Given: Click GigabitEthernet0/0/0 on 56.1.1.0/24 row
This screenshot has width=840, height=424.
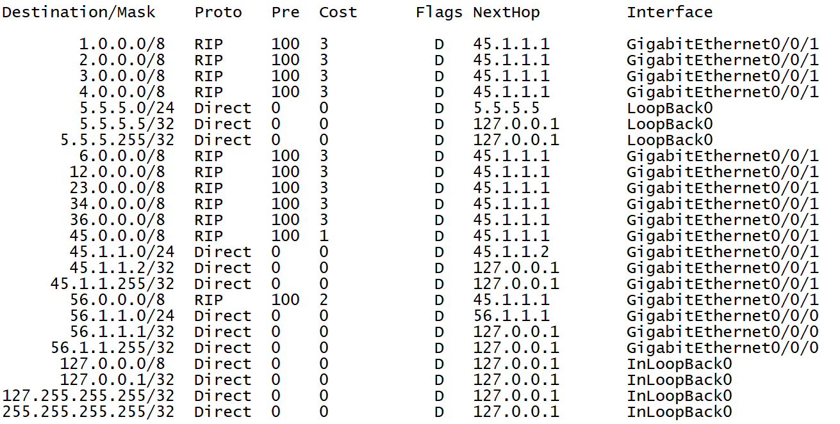Looking at the screenshot, I should (x=723, y=316).
